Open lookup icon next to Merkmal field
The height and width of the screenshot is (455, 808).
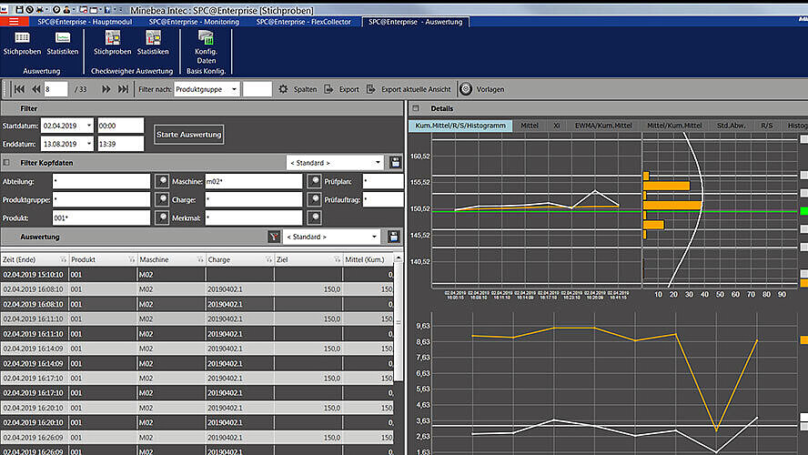pyautogui.click(x=314, y=218)
